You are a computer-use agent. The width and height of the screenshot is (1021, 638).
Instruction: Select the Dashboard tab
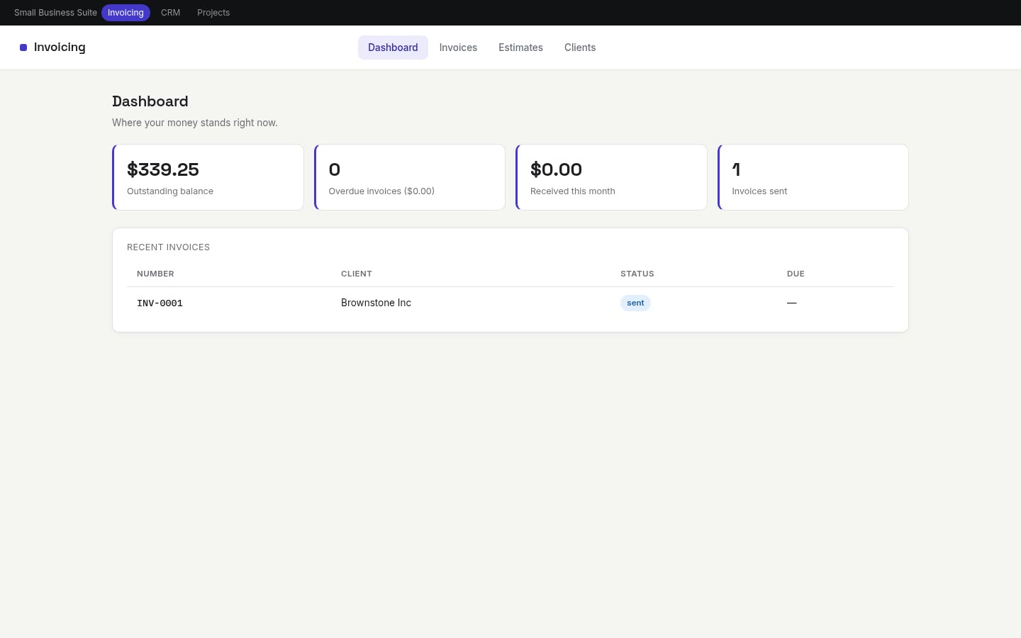point(393,47)
